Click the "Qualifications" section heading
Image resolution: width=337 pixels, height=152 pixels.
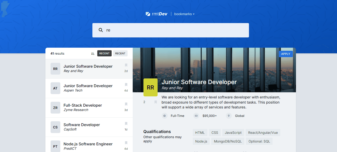(157, 131)
